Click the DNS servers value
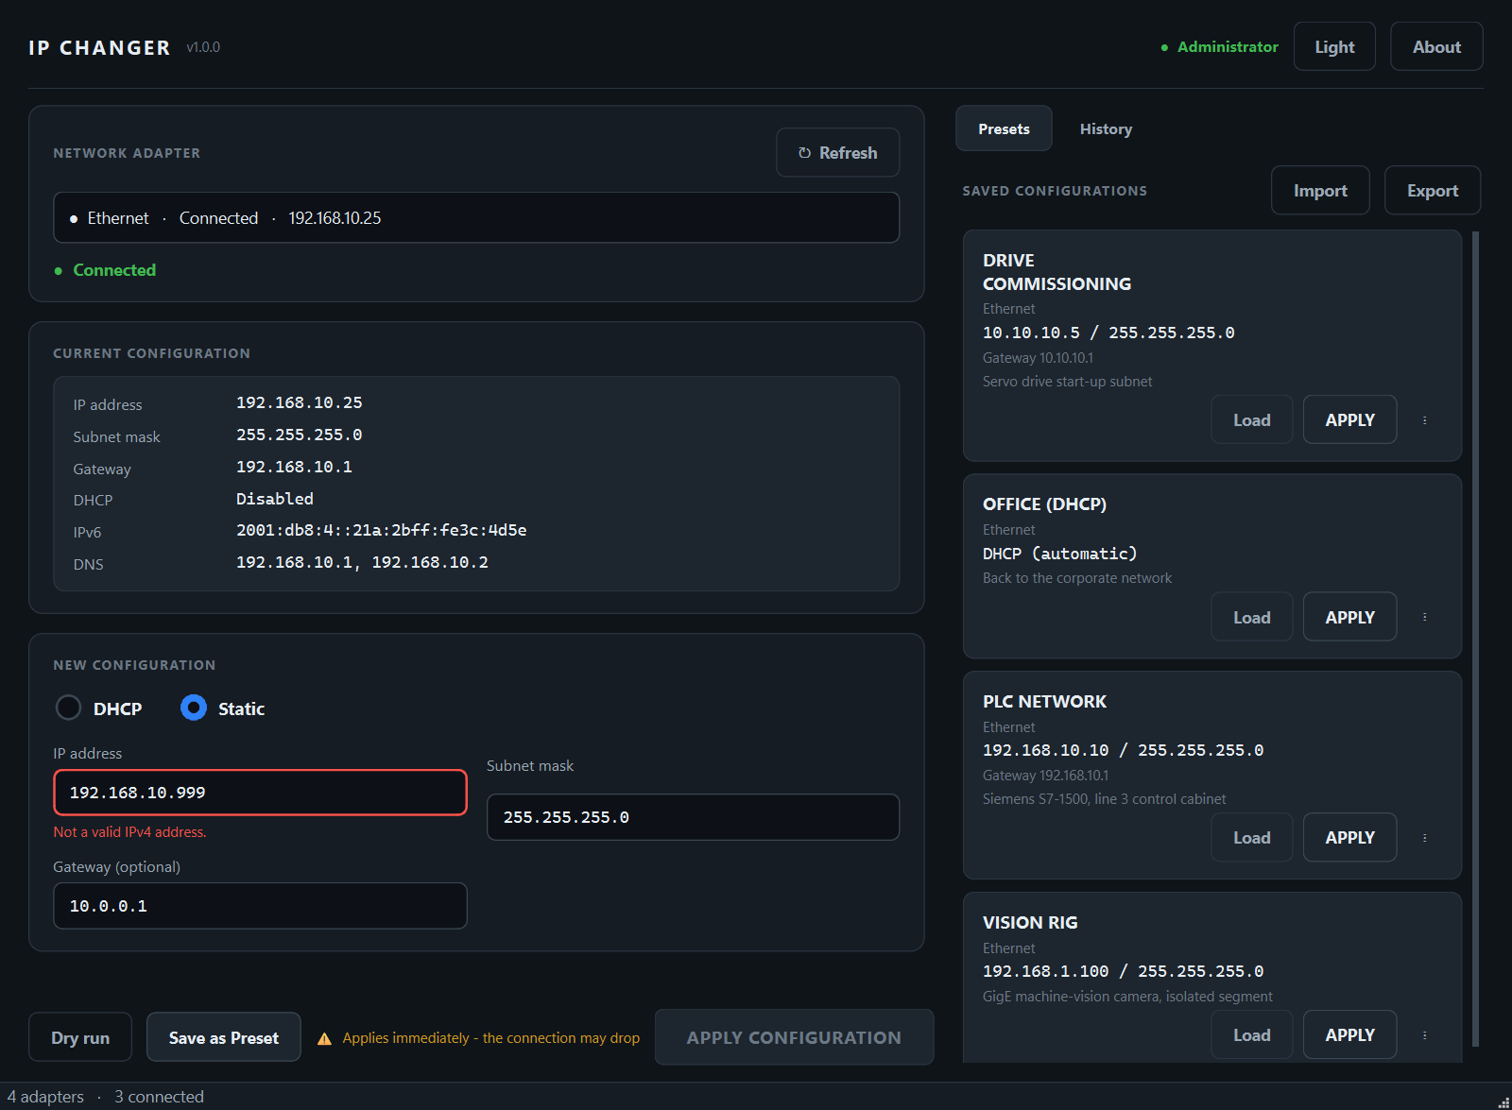The width and height of the screenshot is (1512, 1110). (x=362, y=562)
